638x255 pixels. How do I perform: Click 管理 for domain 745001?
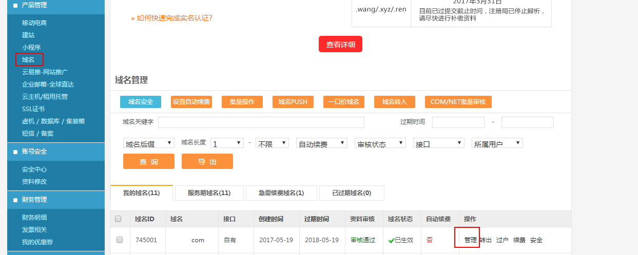[470, 240]
